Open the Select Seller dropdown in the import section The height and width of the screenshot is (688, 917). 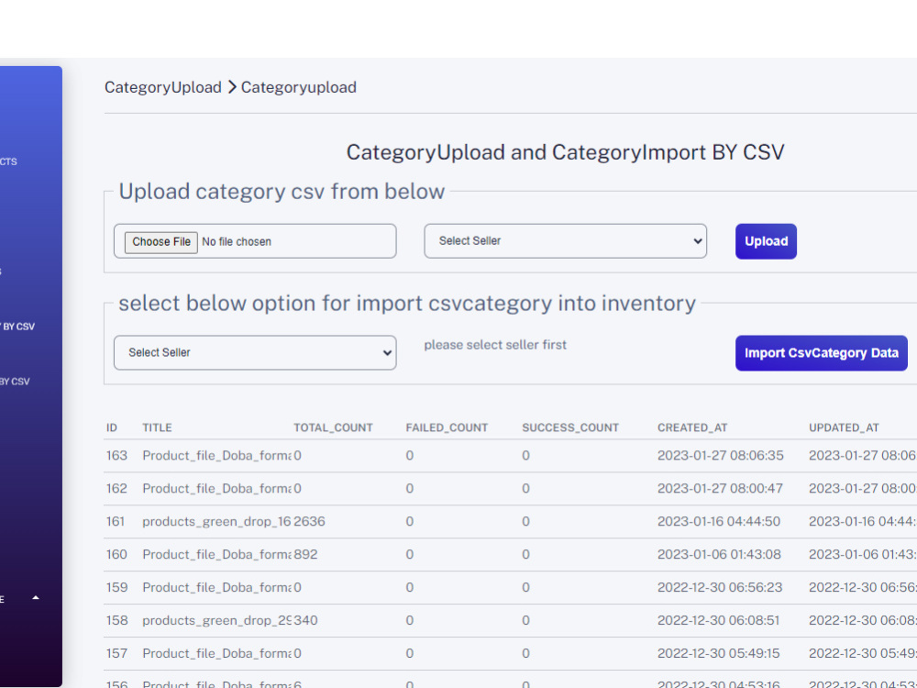coord(254,352)
